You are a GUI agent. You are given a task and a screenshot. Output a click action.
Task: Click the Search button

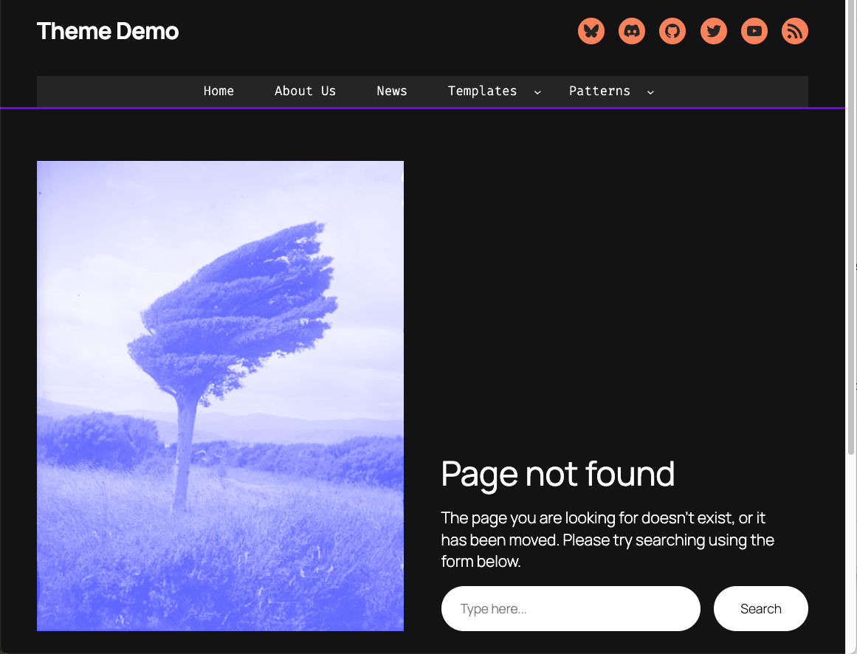coord(760,608)
